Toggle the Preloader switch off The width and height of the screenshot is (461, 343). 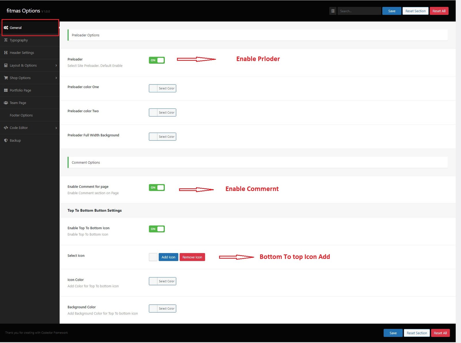click(x=157, y=60)
